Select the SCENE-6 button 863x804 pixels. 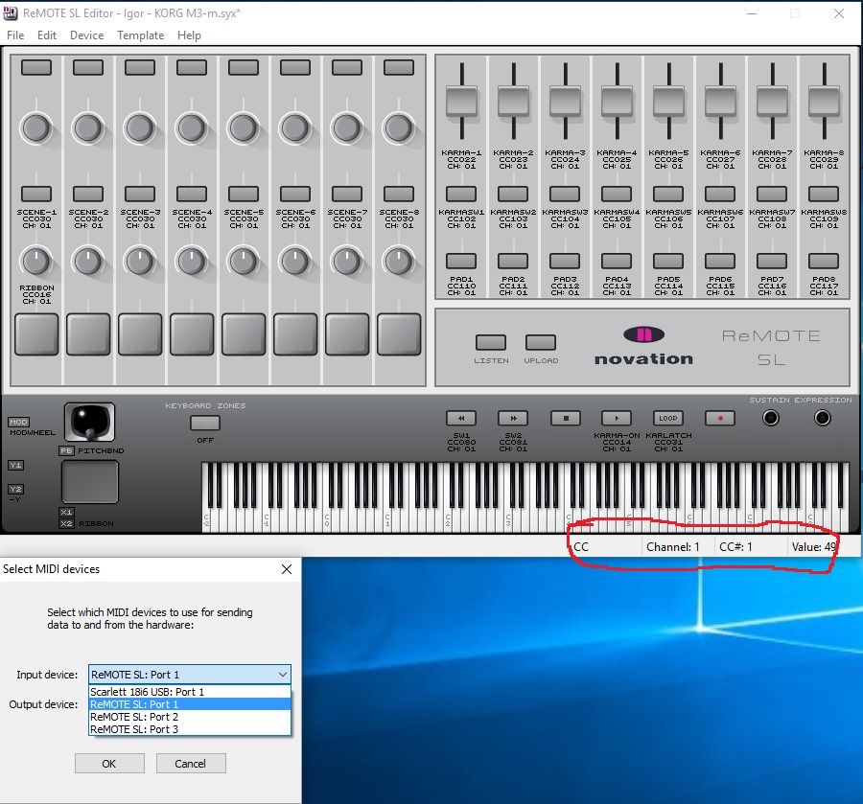295,195
